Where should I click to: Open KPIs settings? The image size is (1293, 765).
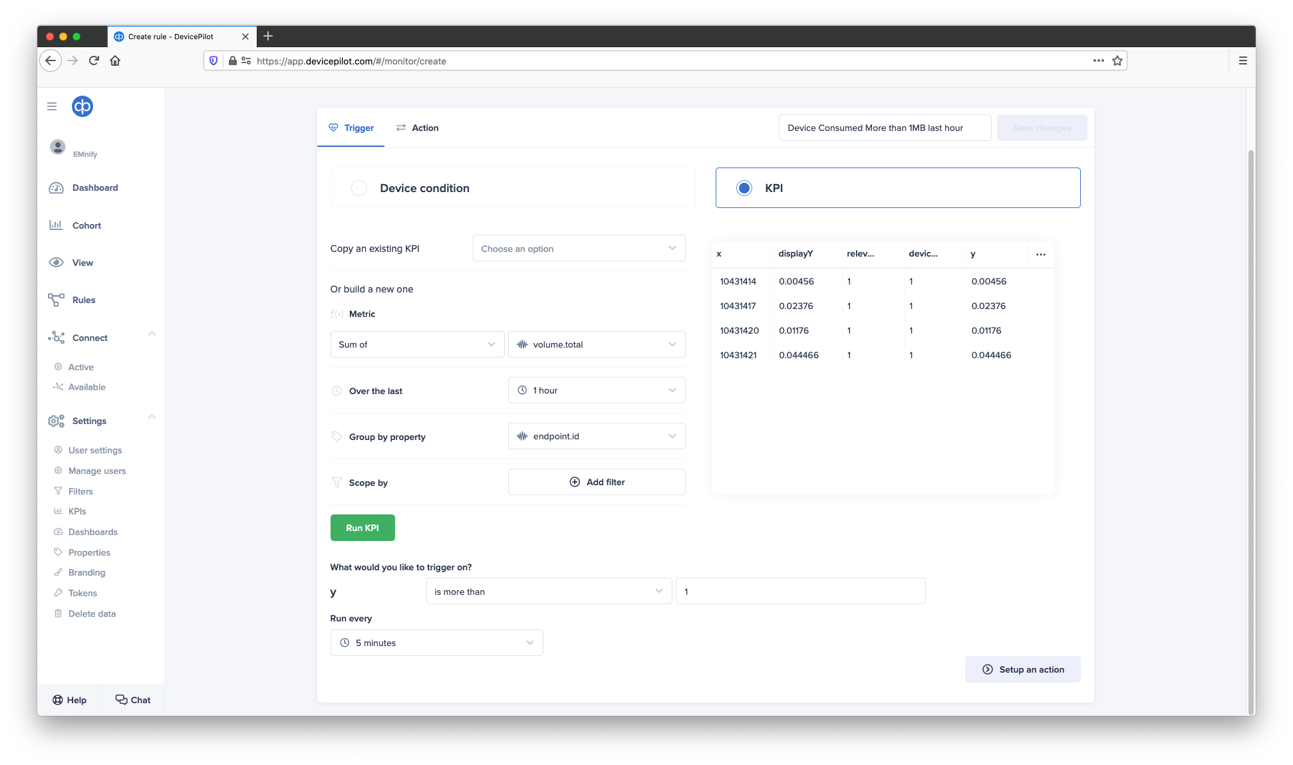[77, 511]
